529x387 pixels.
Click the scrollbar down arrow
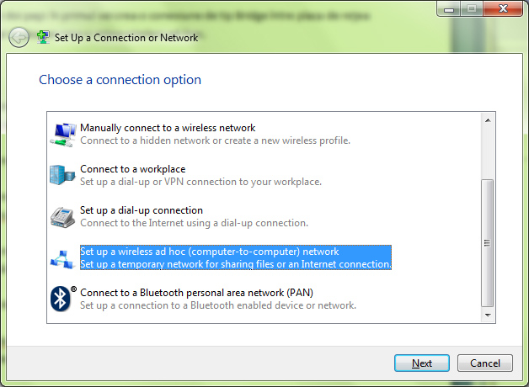click(488, 315)
